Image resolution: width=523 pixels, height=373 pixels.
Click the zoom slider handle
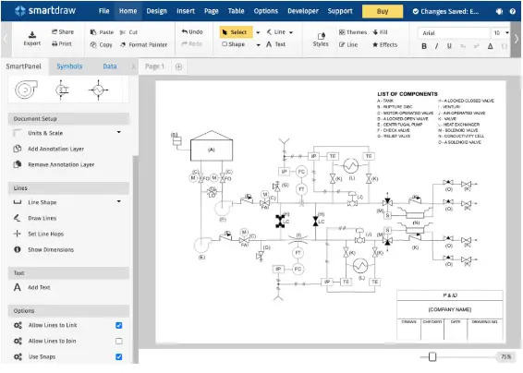click(x=432, y=356)
